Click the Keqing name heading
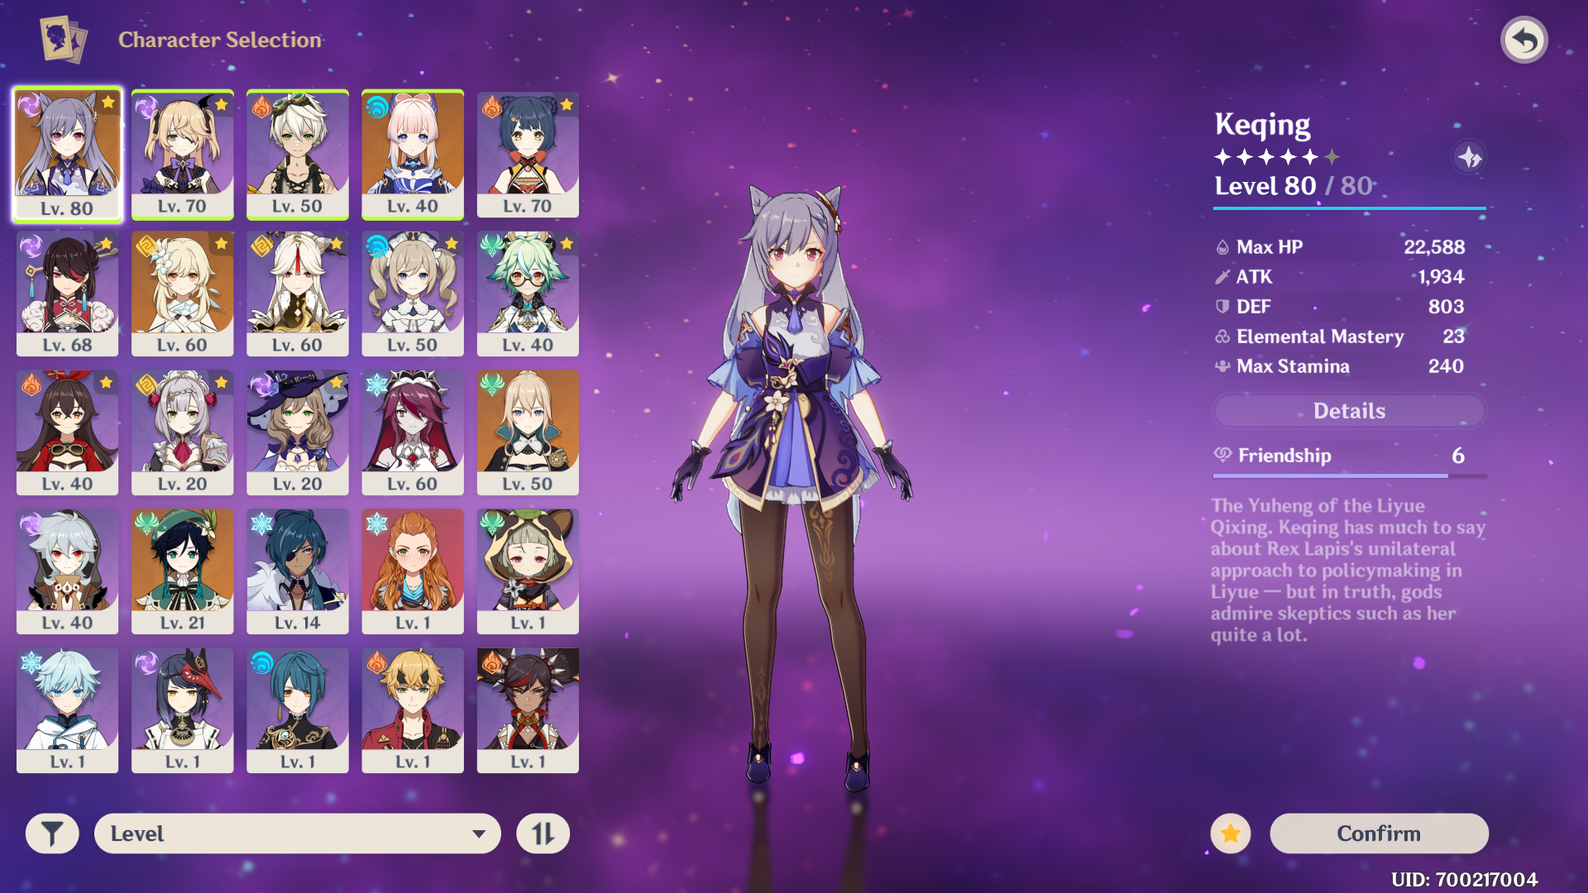 pyautogui.click(x=1262, y=125)
